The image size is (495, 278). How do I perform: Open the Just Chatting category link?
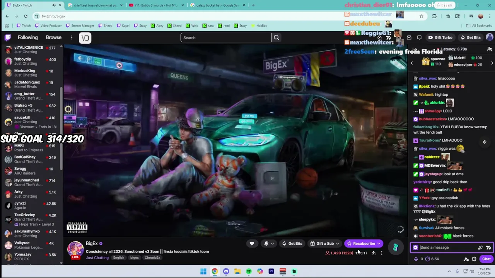(97, 258)
